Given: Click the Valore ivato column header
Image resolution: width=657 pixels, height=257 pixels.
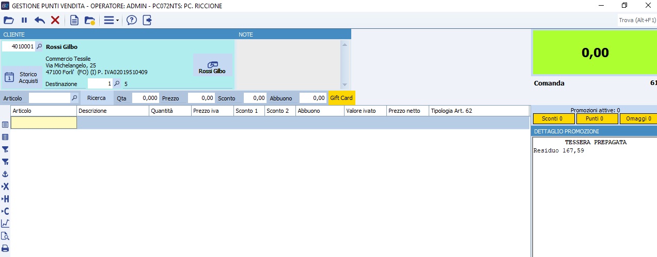Looking at the screenshot, I should click(366, 111).
